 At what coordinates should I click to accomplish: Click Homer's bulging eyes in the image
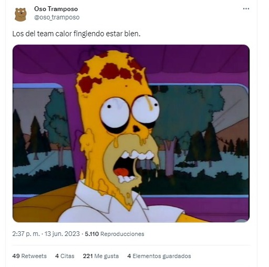tap(130, 110)
